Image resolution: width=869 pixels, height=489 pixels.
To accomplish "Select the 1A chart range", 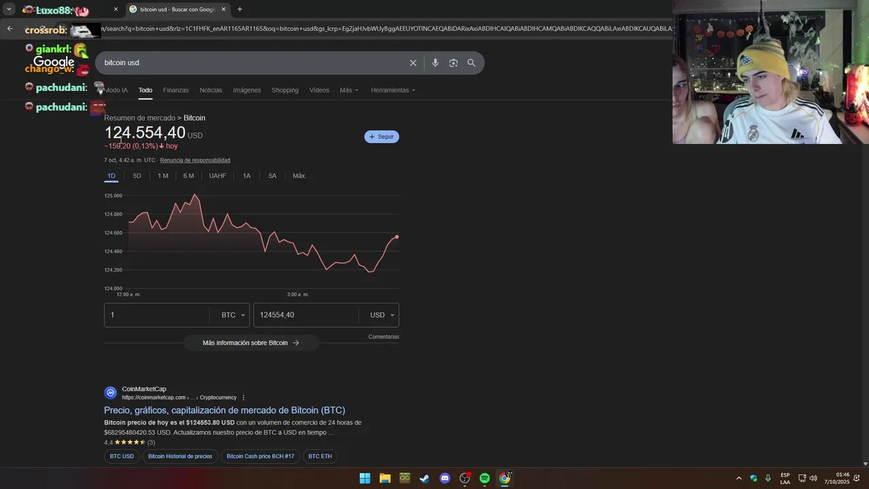I will 246,176.
